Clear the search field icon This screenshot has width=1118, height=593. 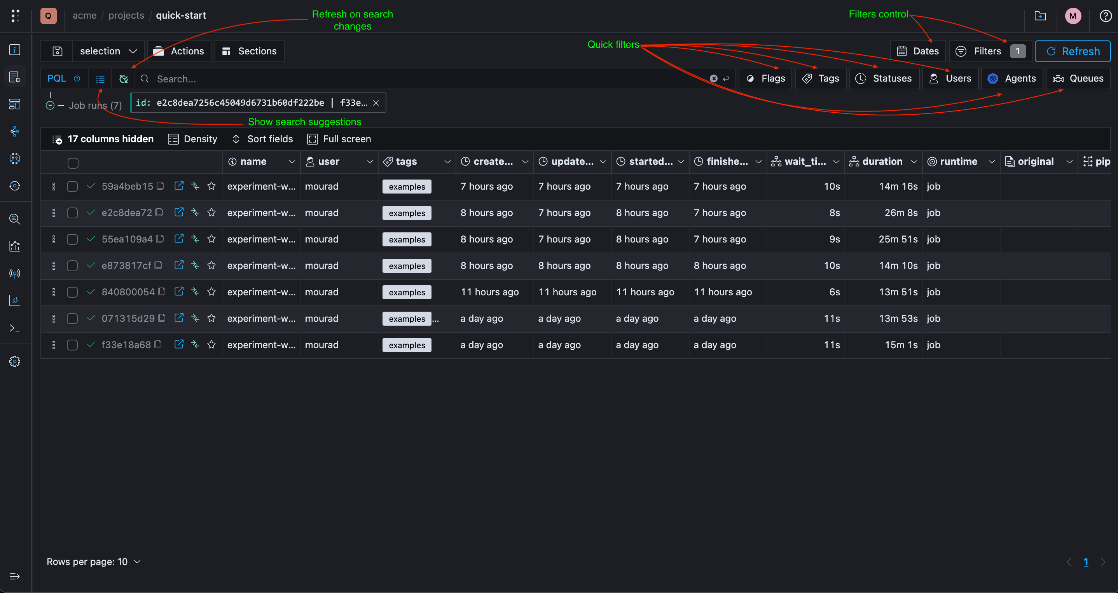713,78
